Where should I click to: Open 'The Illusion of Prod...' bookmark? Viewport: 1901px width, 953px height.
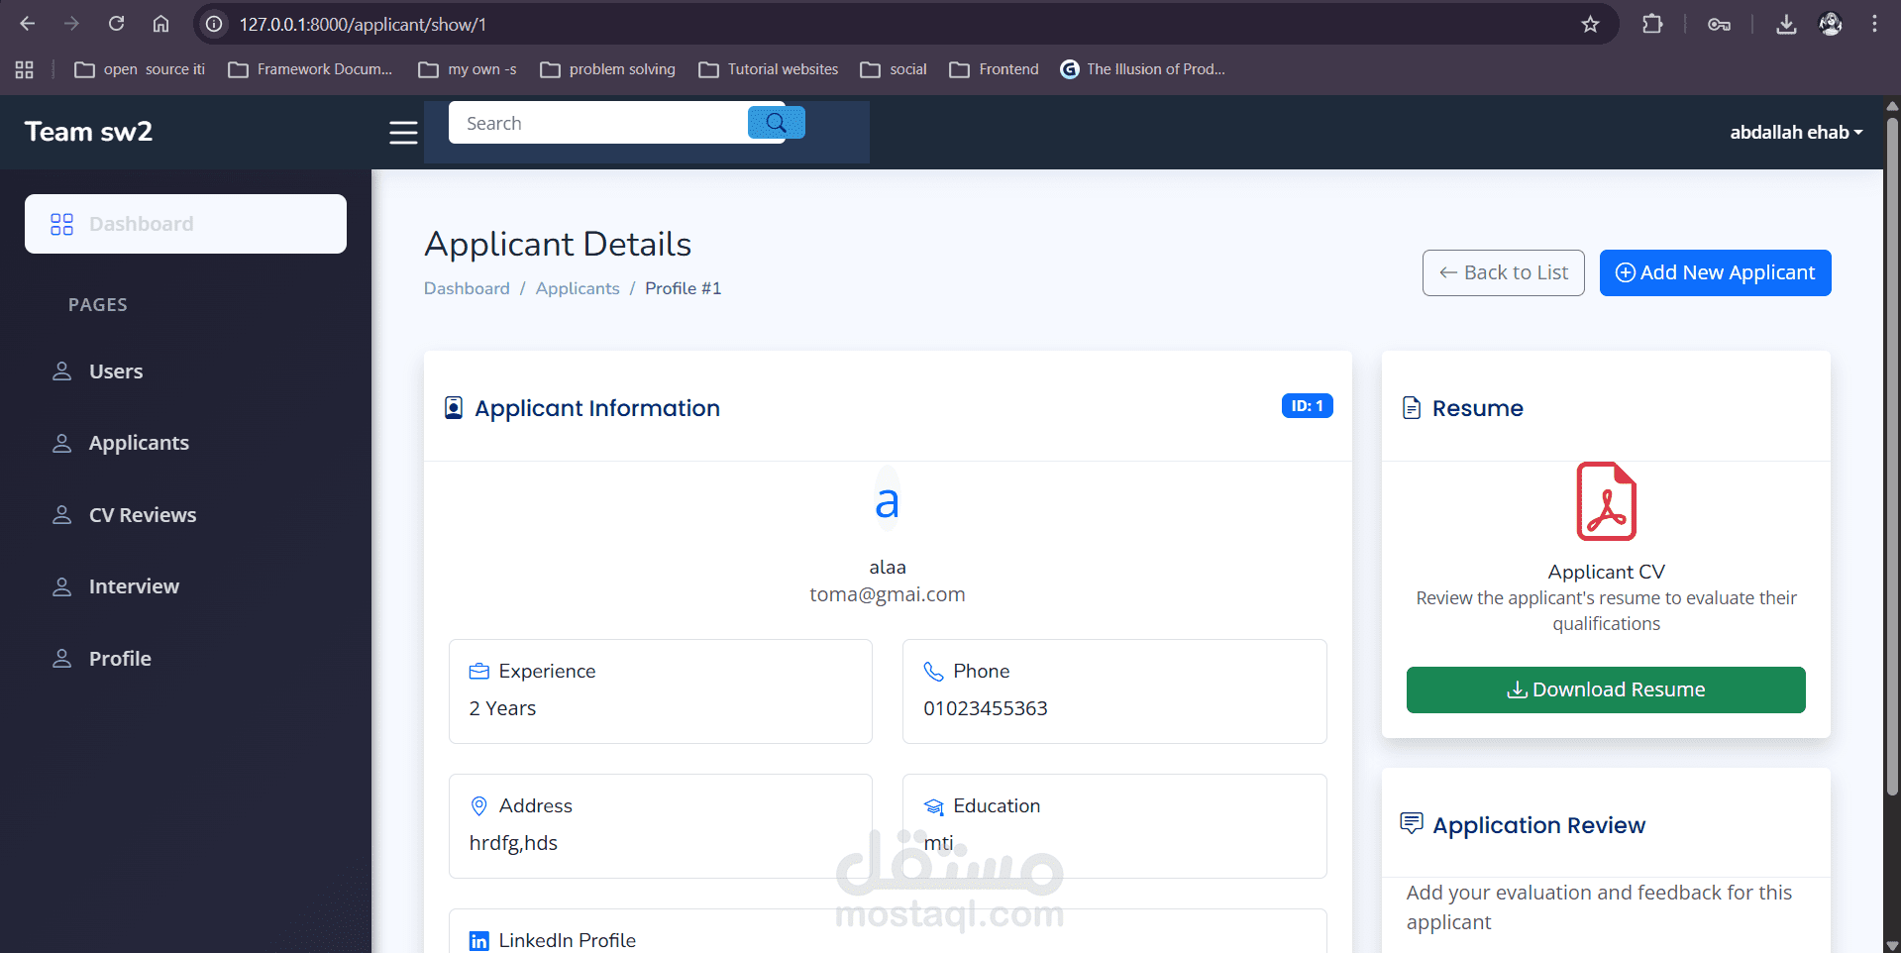[1142, 69]
